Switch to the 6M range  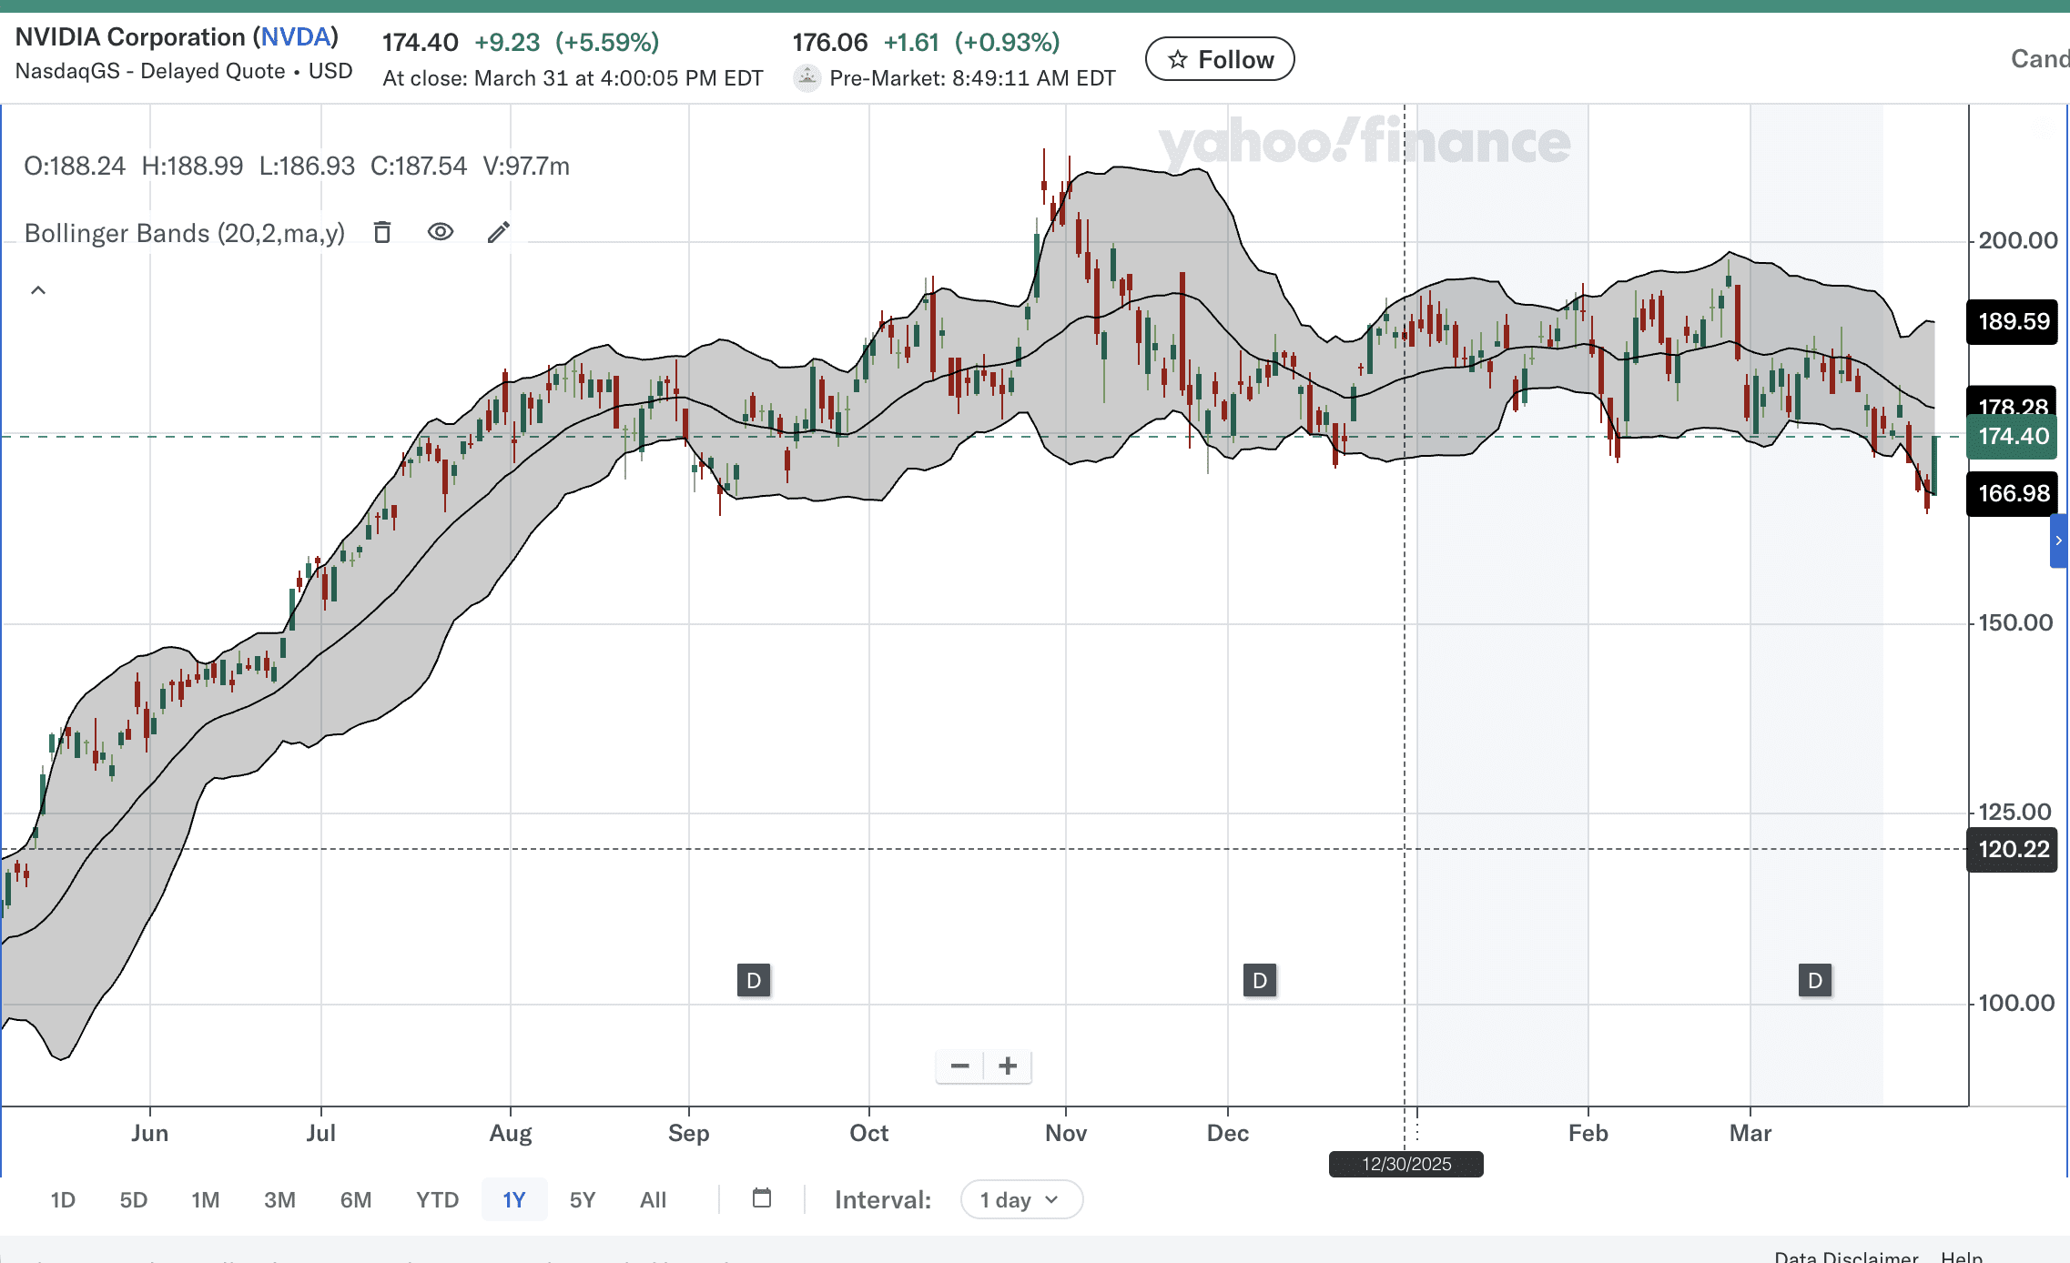point(356,1199)
